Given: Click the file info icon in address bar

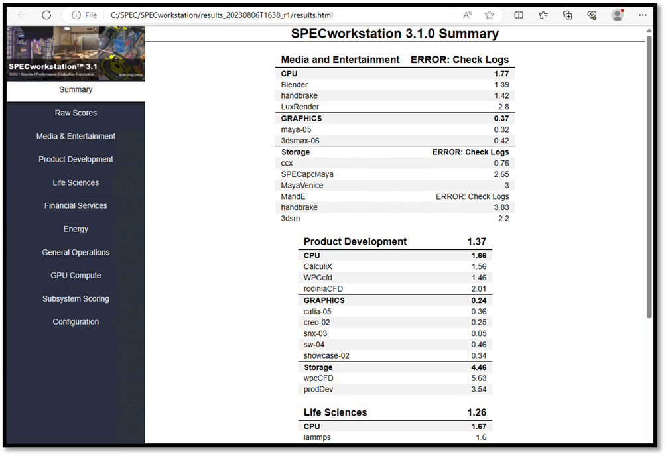Looking at the screenshot, I should click(x=76, y=15).
